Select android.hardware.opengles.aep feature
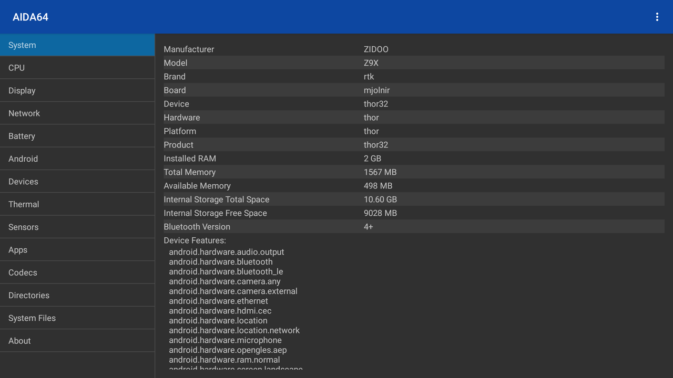The height and width of the screenshot is (378, 673). 228,350
